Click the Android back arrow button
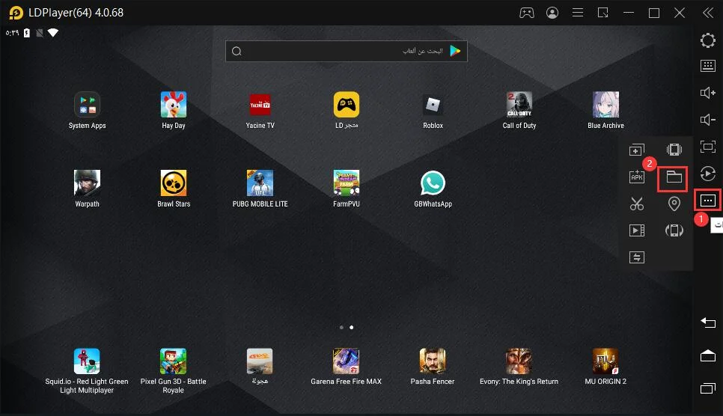This screenshot has width=723, height=416. point(708,322)
